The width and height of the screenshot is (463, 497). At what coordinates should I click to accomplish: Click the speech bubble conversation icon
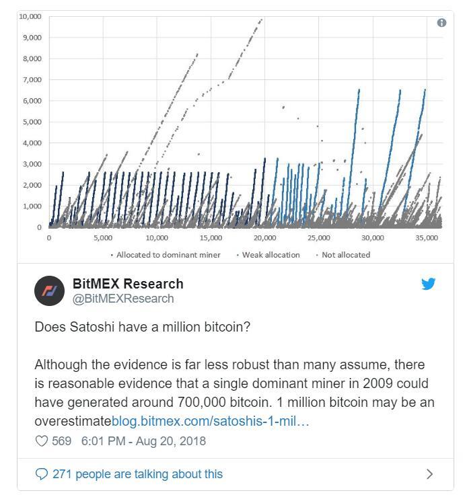[x=42, y=474]
